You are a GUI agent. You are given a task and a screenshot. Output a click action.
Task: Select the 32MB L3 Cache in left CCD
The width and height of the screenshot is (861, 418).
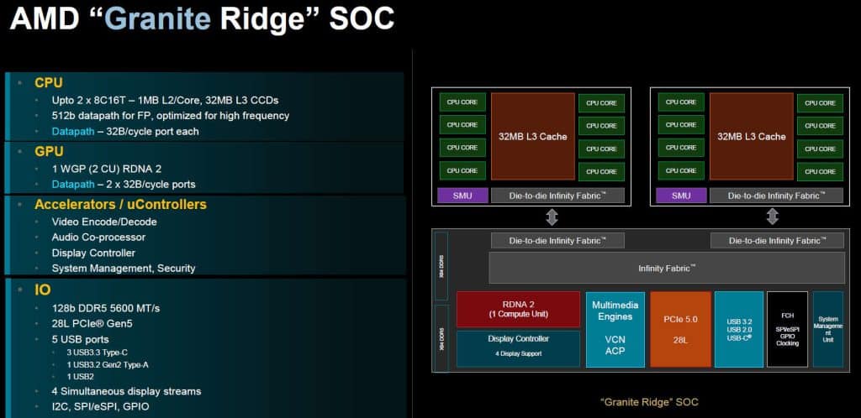(532, 136)
